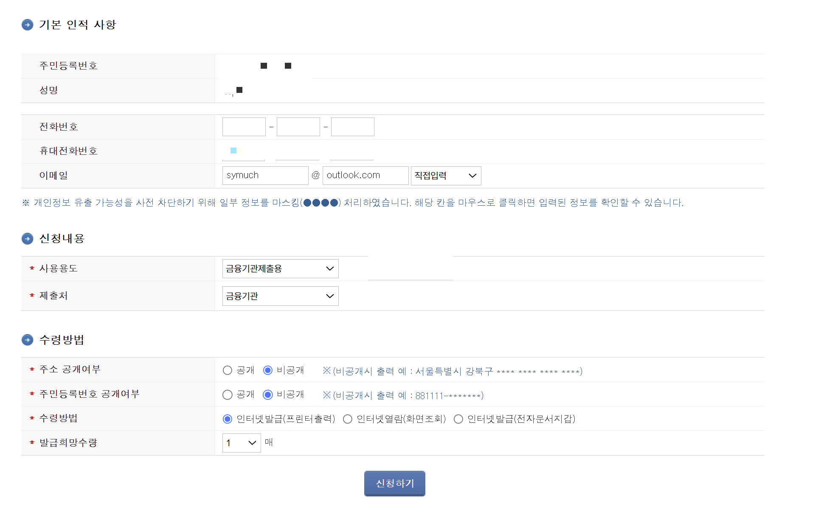Choose 인터넷발급(프린터출력) option
Screen dimensions: 821x517
tap(228, 419)
